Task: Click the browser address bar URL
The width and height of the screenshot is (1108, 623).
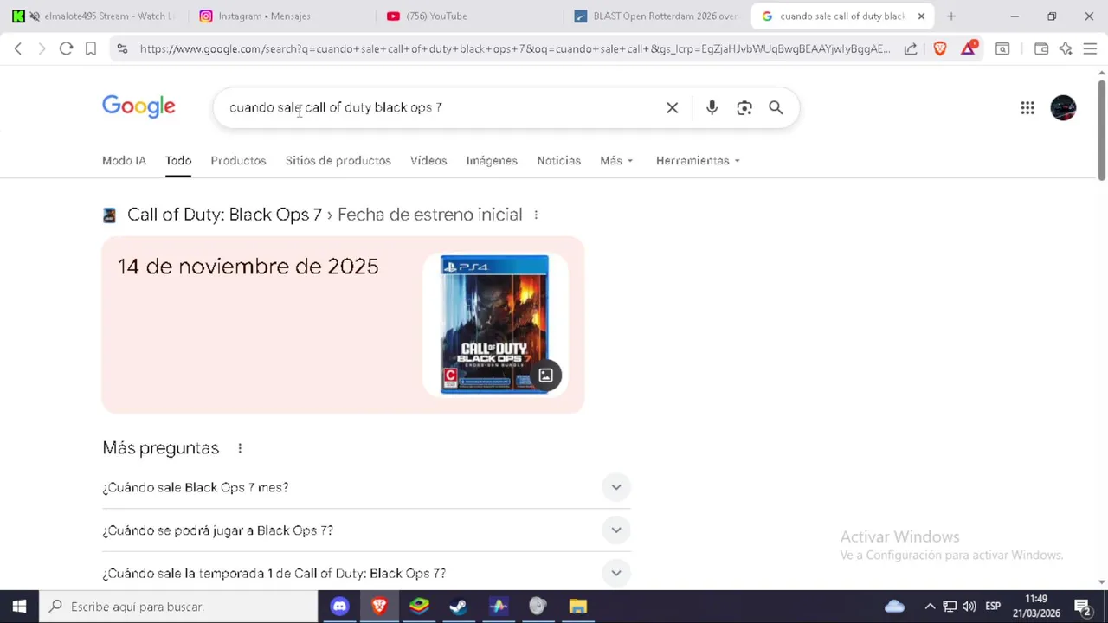Action: click(x=515, y=48)
